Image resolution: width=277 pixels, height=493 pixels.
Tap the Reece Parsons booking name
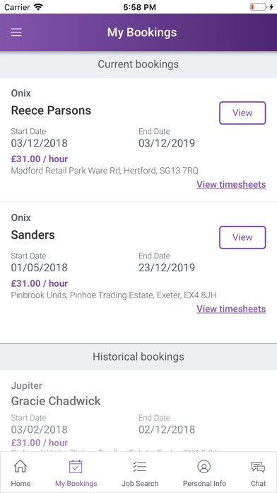tap(51, 110)
